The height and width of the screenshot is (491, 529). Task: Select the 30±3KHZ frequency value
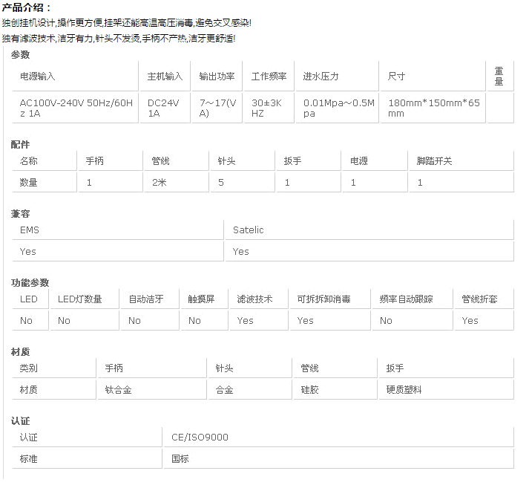pos(269,108)
